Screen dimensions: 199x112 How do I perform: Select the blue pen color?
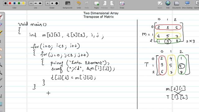click(x=15, y=3)
